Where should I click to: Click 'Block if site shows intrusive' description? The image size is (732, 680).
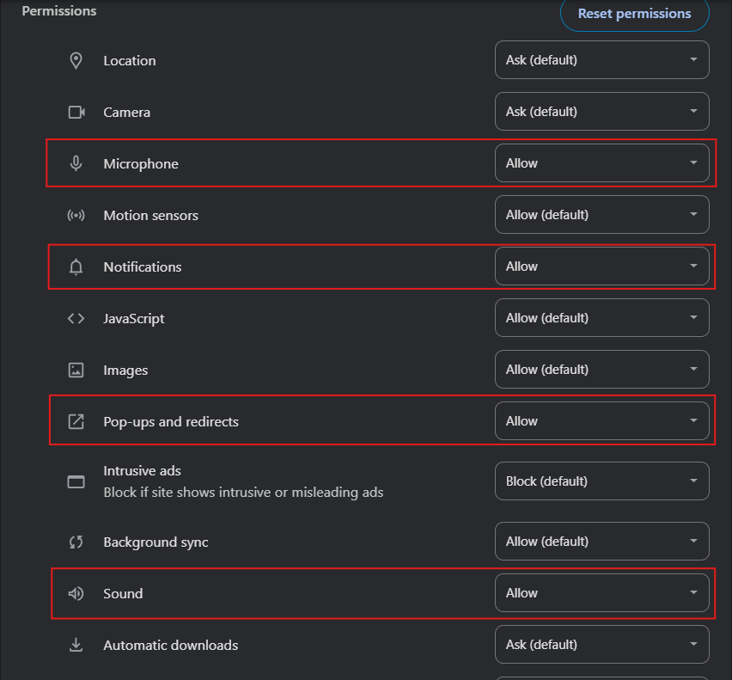[243, 493]
